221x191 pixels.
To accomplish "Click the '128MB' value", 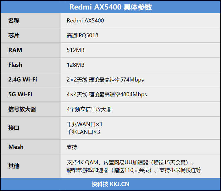I will 76,65.
